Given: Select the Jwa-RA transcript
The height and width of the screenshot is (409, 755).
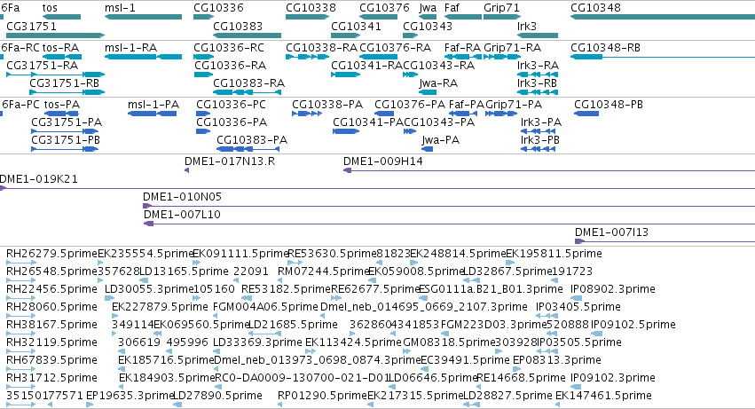Looking at the screenshot, I should (x=428, y=92).
